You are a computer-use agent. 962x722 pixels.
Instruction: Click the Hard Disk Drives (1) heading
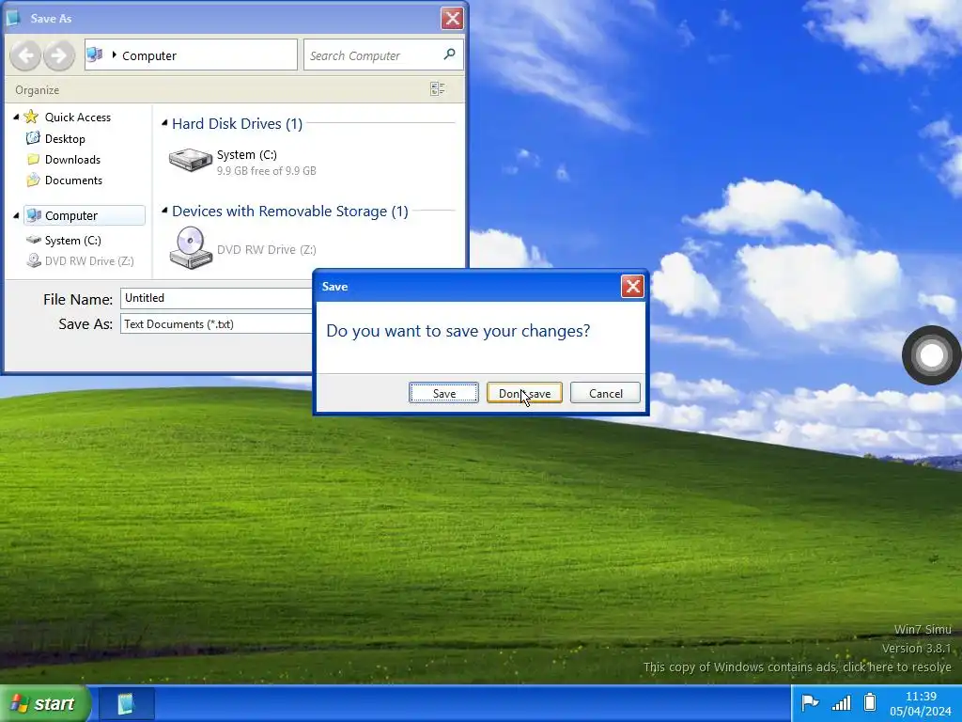pyautogui.click(x=237, y=124)
